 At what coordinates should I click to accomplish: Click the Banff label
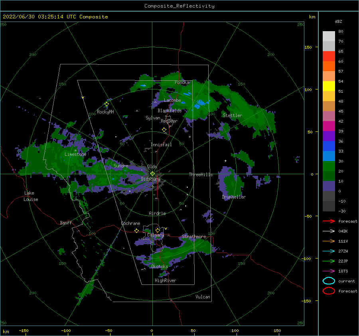(66, 223)
